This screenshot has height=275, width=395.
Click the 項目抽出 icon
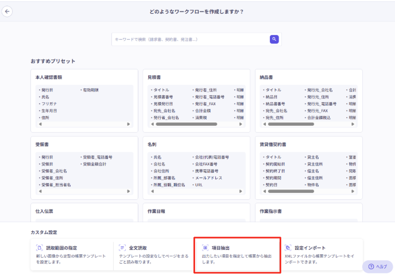tap(206, 247)
